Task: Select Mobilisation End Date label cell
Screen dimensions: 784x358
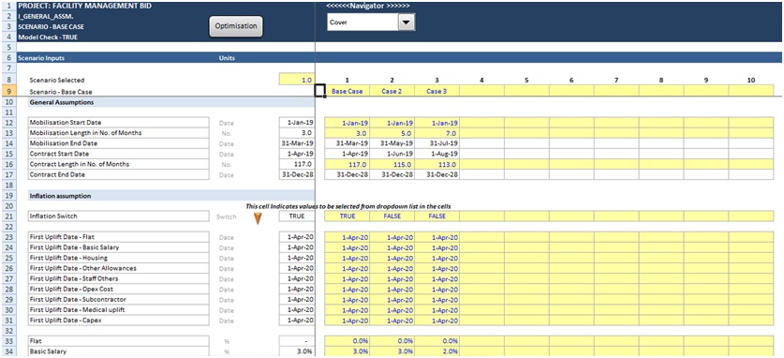Action: [119, 143]
